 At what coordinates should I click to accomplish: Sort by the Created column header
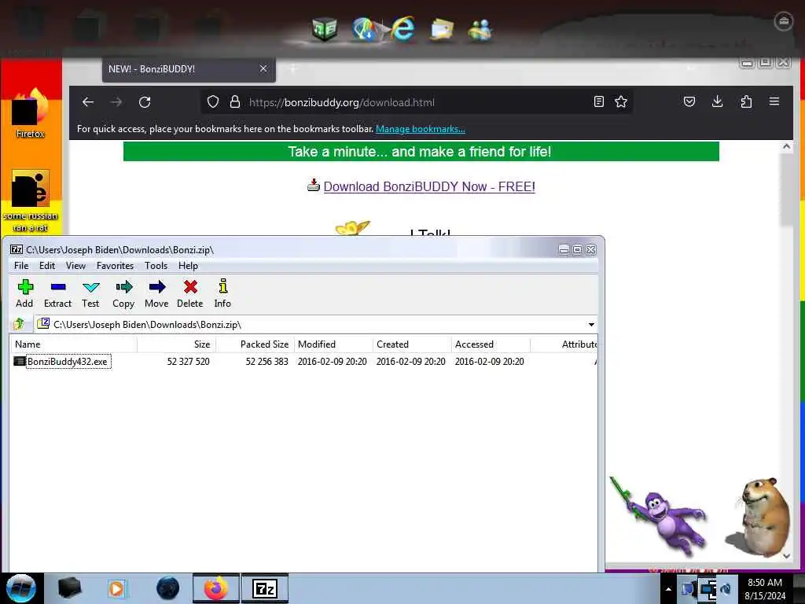(x=412, y=344)
